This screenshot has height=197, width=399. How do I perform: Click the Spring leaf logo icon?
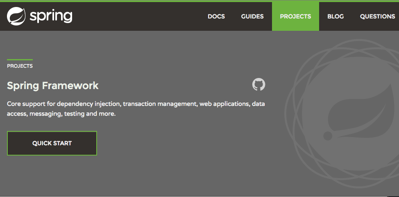click(x=16, y=16)
